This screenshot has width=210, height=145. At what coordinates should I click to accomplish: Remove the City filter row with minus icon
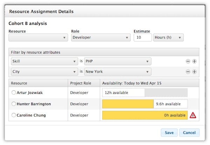coord(188,72)
